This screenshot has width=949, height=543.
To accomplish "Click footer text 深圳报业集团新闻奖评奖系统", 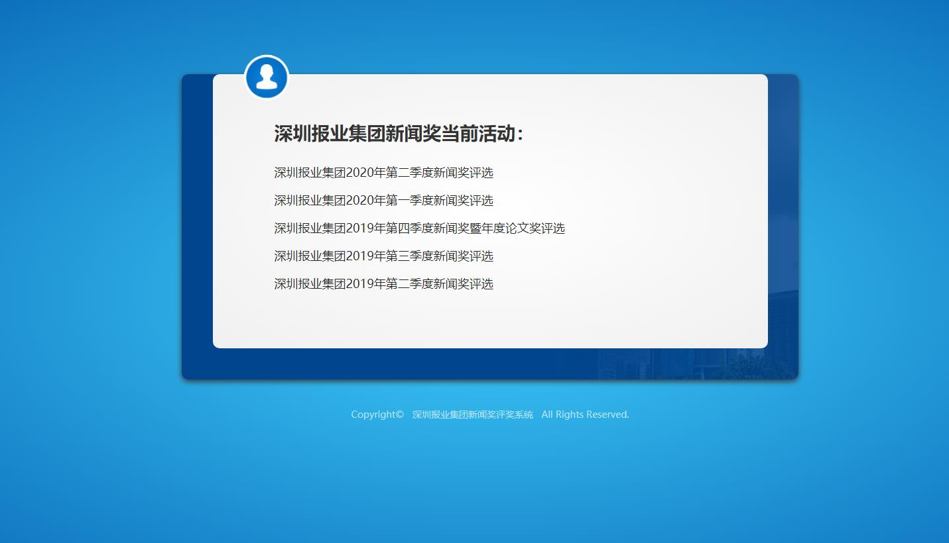I will (x=472, y=415).
